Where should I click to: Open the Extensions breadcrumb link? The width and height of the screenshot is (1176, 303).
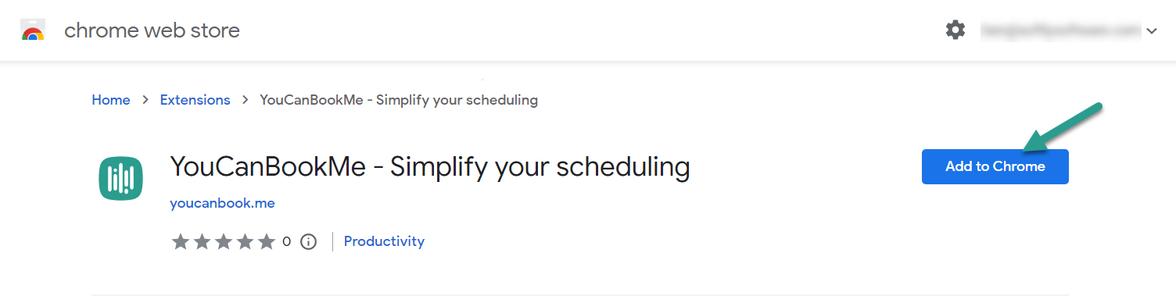click(195, 100)
